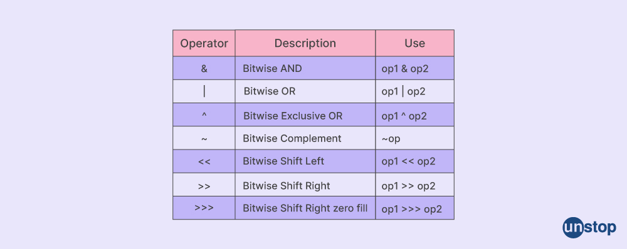
Task: Select Bitwise Exclusive OR text
Action: (293, 116)
